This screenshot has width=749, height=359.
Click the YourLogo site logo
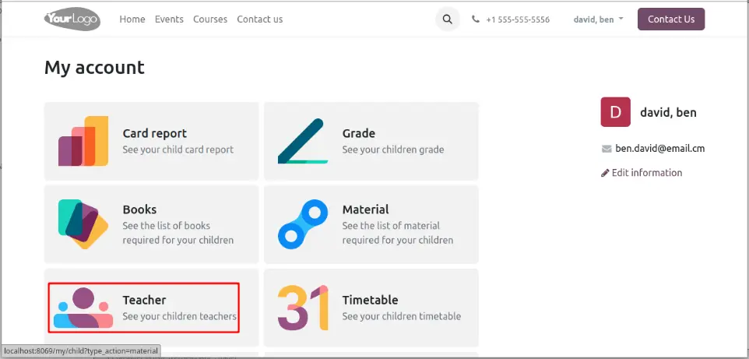coord(72,19)
